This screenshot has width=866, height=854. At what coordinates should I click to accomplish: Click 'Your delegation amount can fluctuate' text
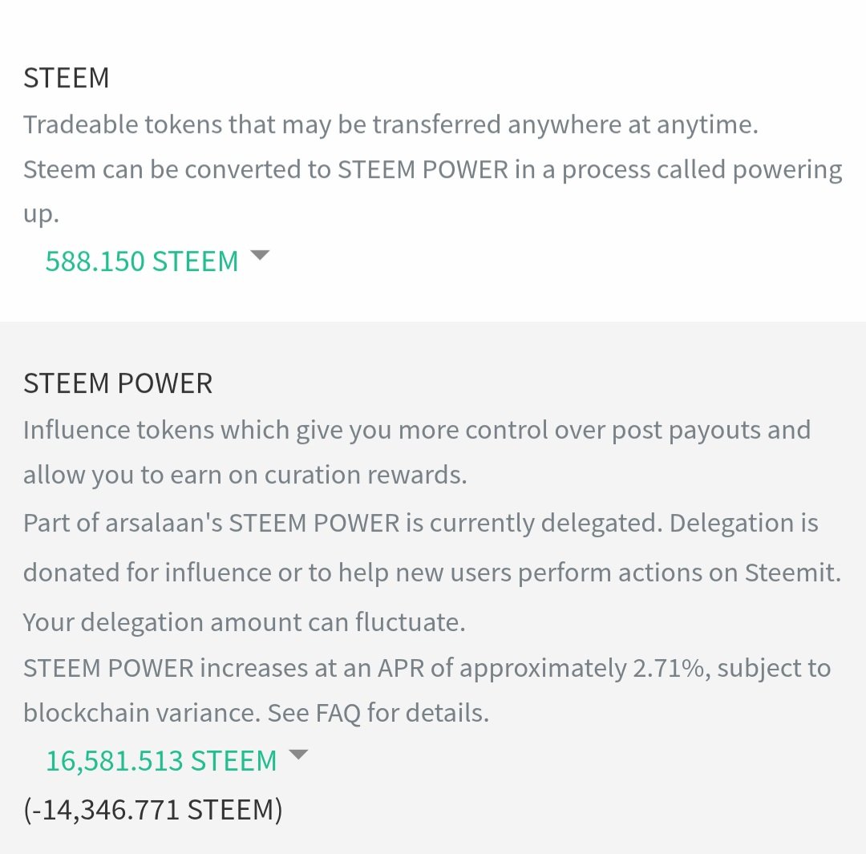click(x=244, y=622)
